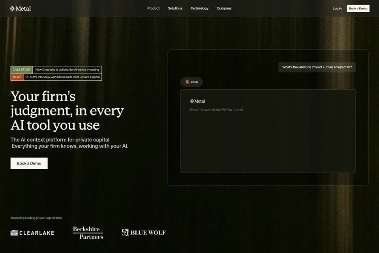Screen dimensions: 379x253
Task: Click the Berkshire Partners logo
Action: (88, 233)
